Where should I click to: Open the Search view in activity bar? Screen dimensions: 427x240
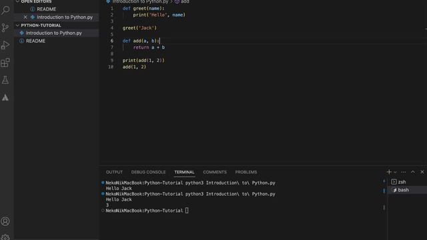click(x=5, y=11)
